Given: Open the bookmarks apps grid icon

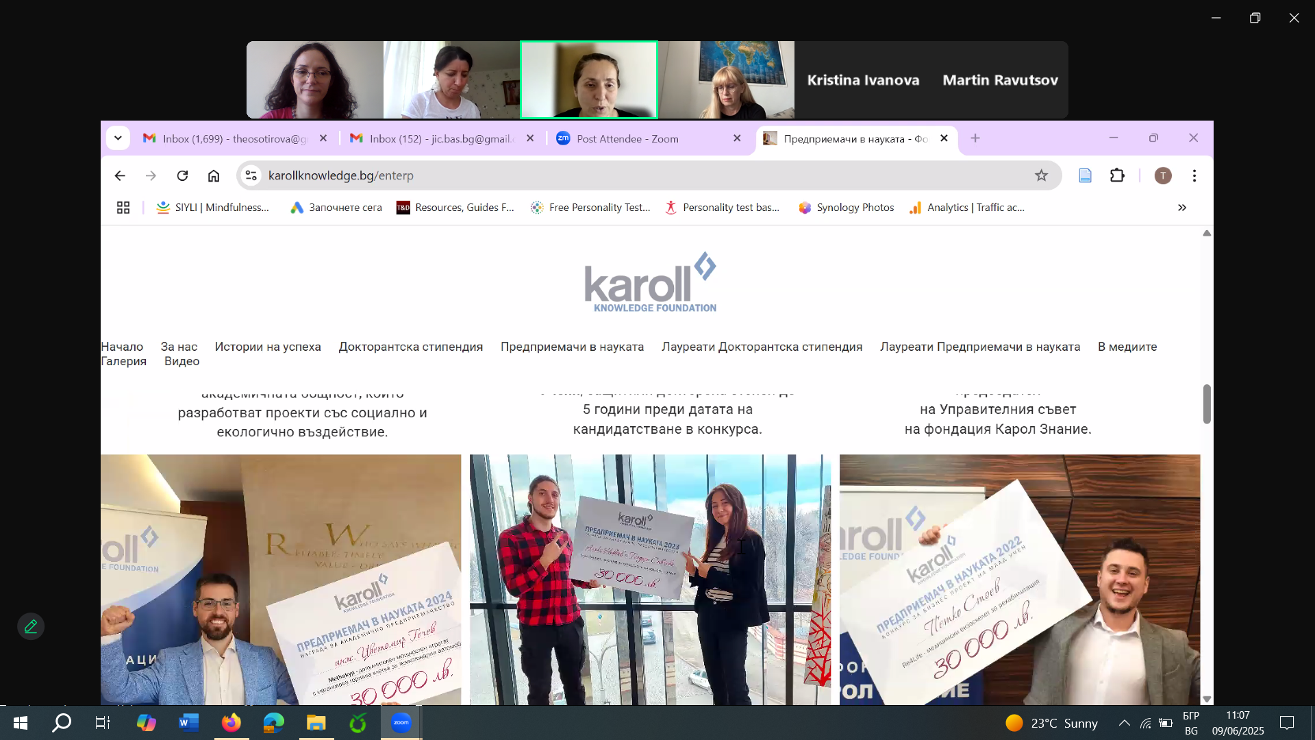Looking at the screenshot, I should 123,208.
